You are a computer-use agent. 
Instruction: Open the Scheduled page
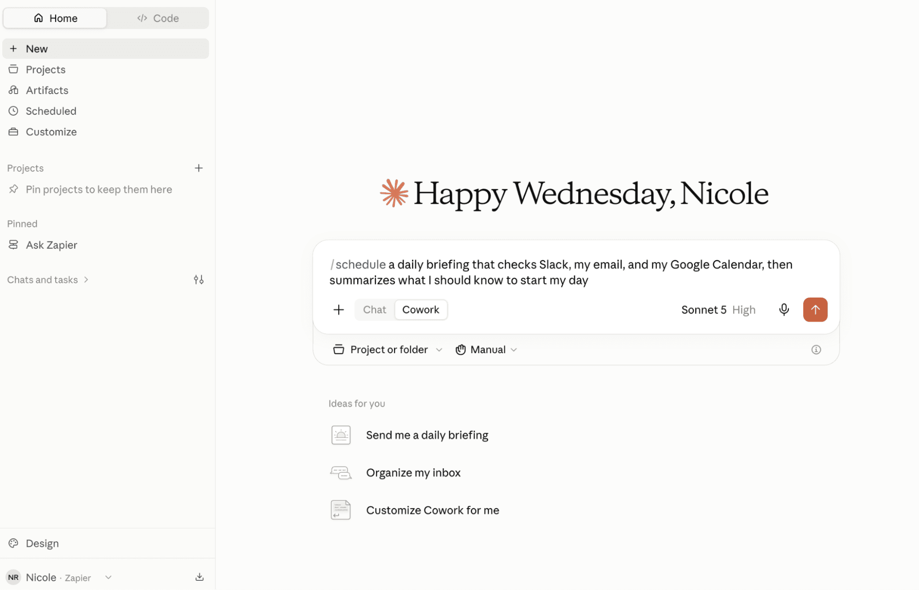(x=105, y=111)
